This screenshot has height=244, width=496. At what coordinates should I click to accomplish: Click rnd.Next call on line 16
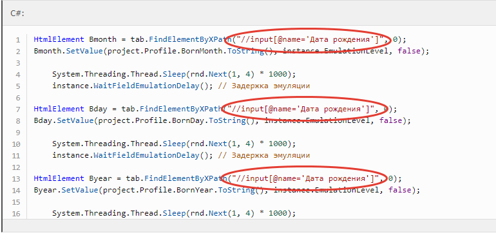(x=209, y=213)
